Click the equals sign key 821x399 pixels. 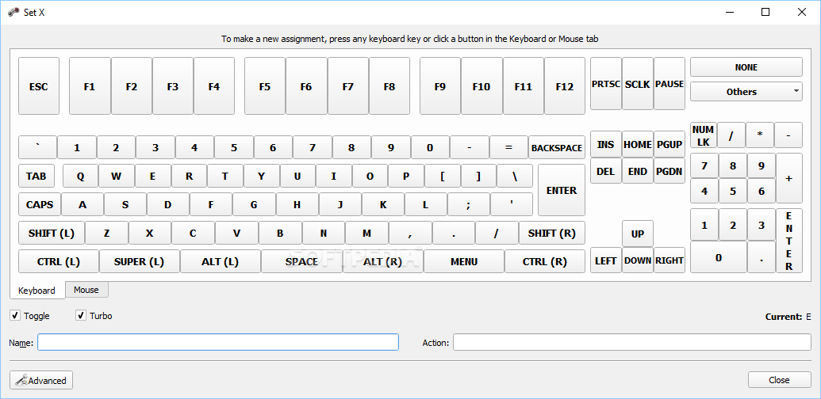[x=508, y=147]
